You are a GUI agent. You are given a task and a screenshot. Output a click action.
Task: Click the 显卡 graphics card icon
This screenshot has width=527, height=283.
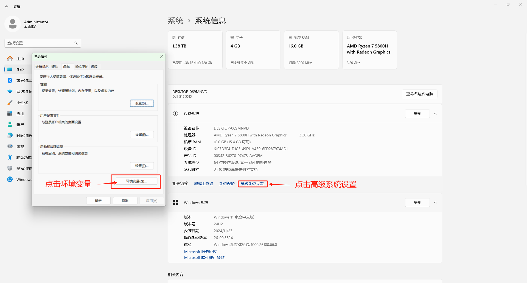232,37
